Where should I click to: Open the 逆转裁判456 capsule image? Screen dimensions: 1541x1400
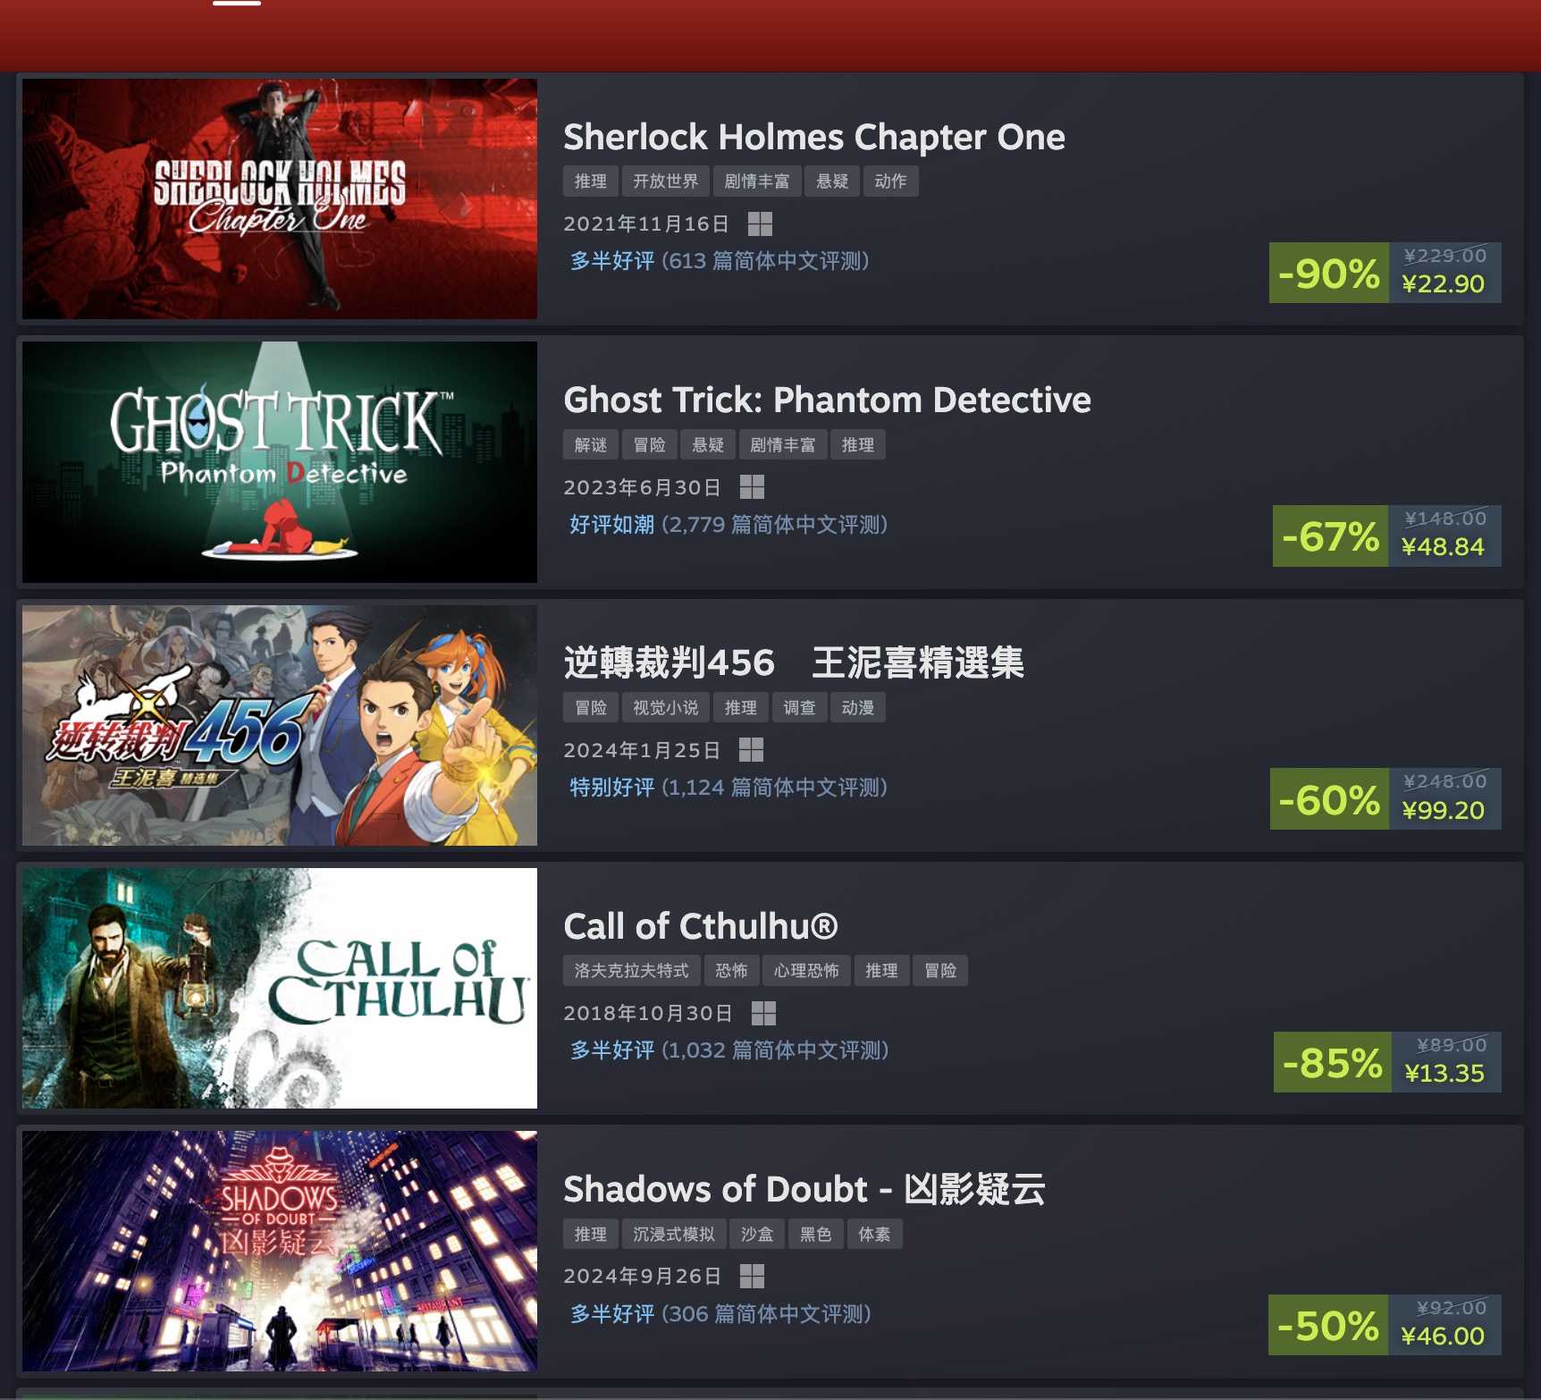[x=280, y=725]
